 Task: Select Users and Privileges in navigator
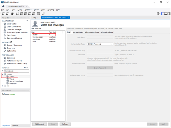coord(14,29)
